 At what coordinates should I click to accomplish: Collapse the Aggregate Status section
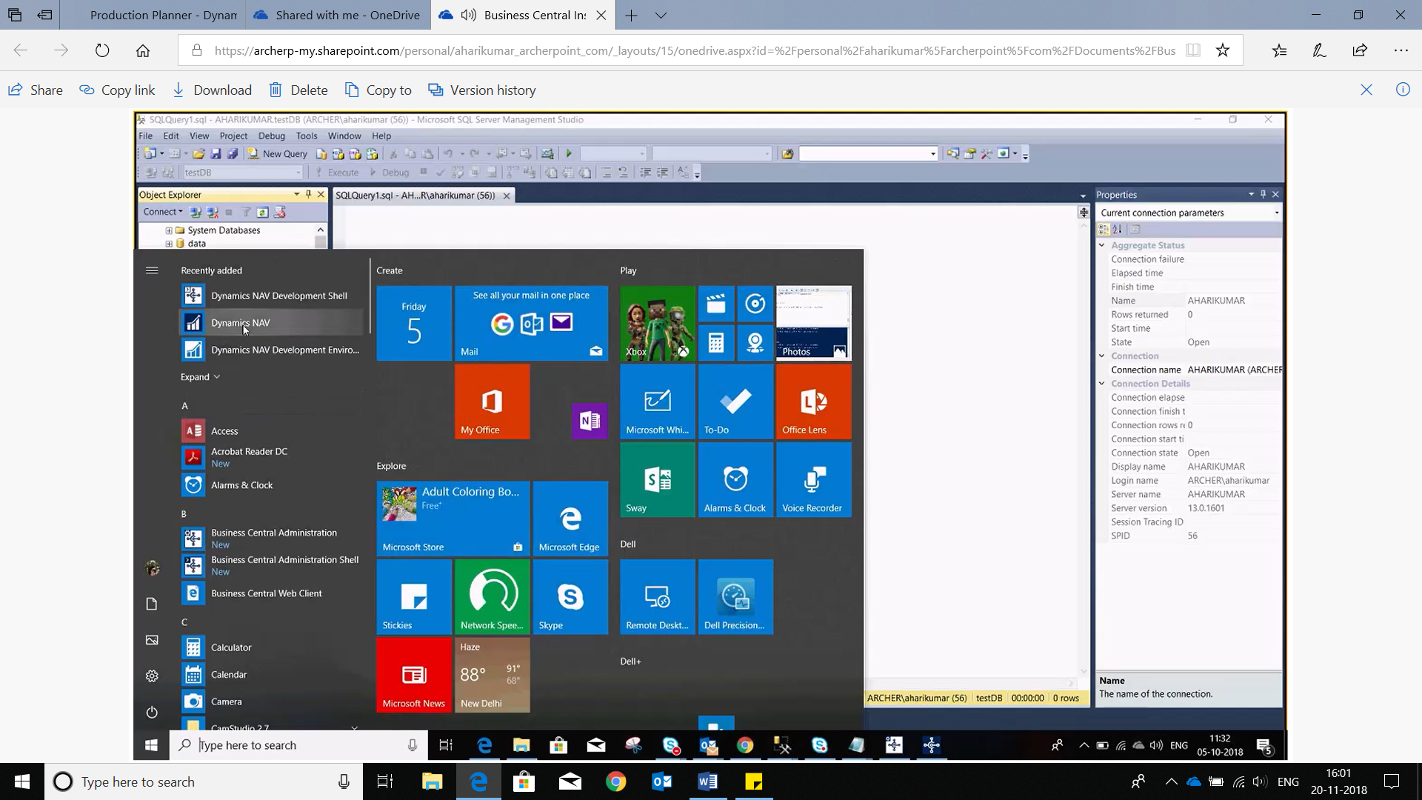1102,245
